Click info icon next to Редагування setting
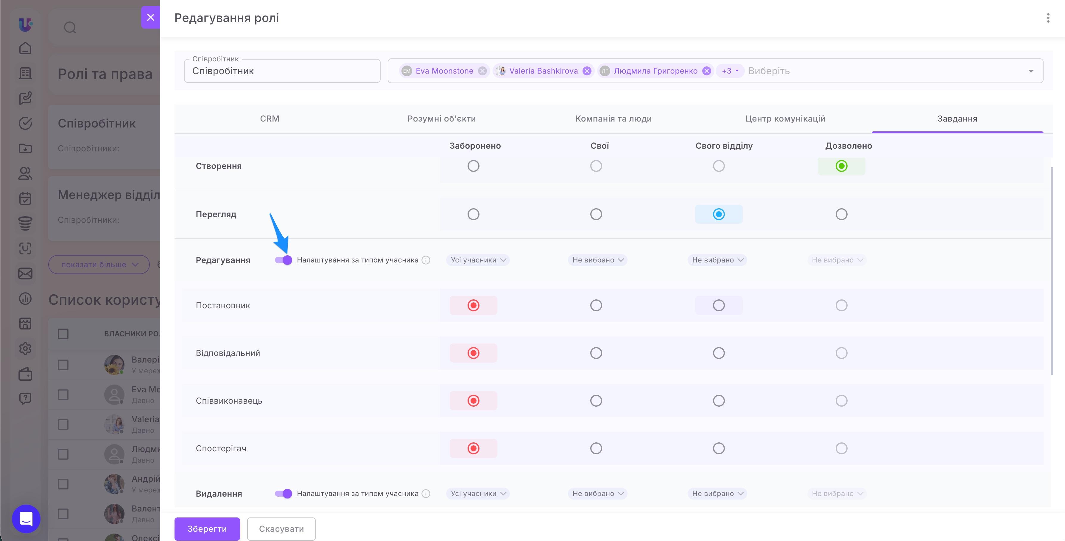The image size is (1065, 541). [426, 260]
